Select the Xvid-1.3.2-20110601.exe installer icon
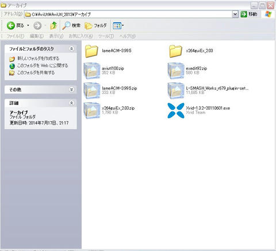Image resolution: width=276 pixels, height=251 pixels. 176,110
